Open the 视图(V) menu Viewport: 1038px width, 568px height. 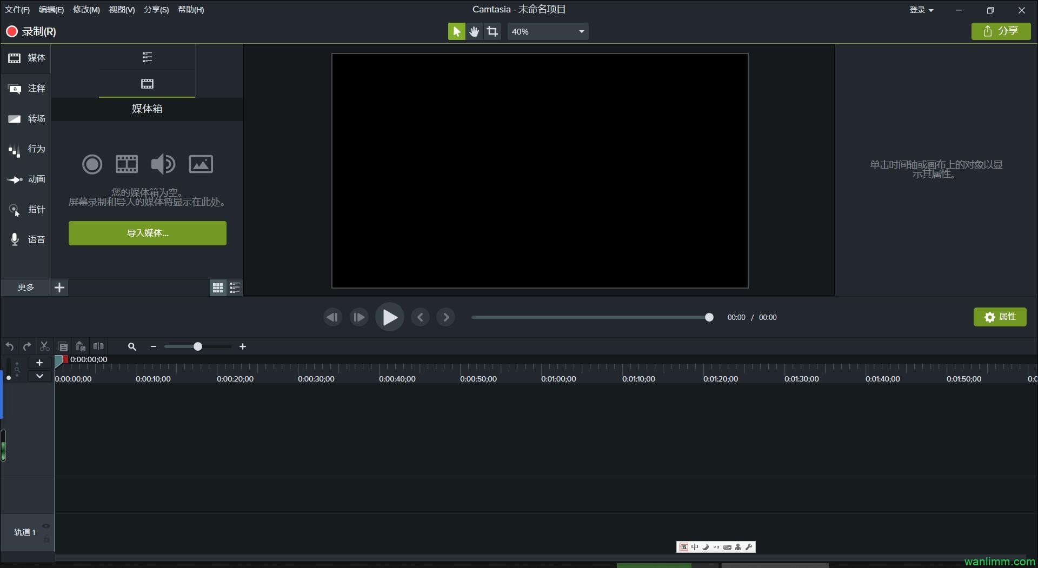(x=122, y=10)
